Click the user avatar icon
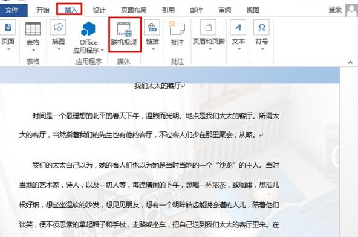 point(351,10)
